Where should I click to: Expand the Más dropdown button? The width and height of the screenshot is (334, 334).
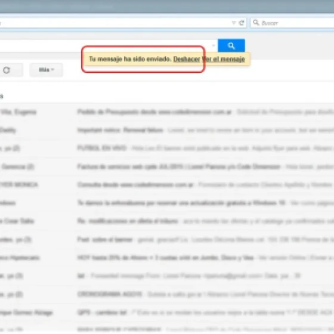point(47,70)
